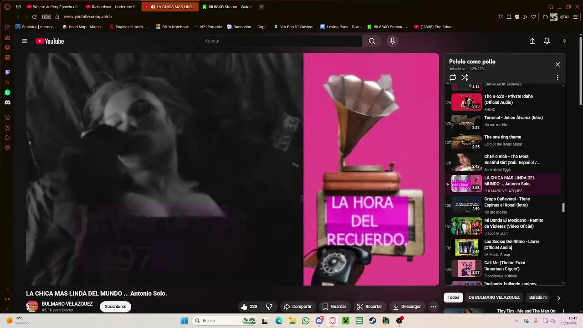
Task: Clip the video with Recortar
Action: [369, 307]
